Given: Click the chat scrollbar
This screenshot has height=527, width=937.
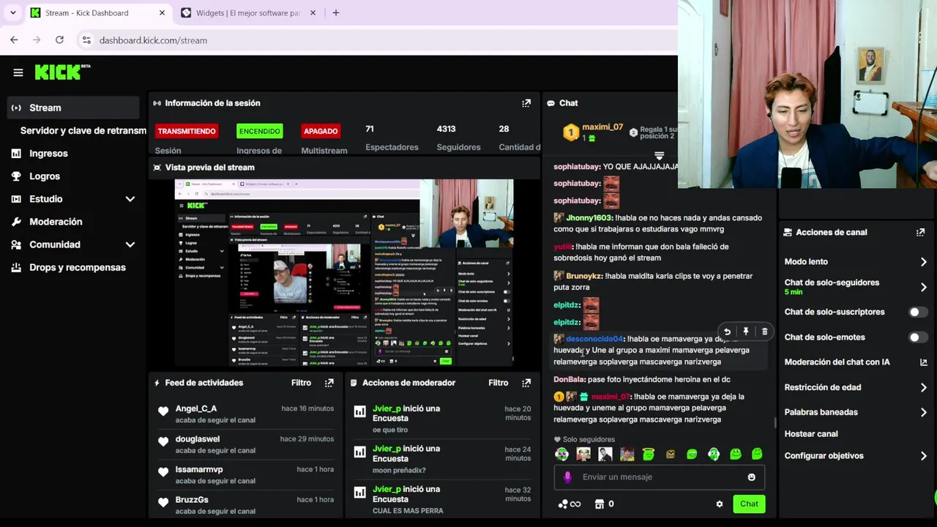Looking at the screenshot, I should 775,422.
